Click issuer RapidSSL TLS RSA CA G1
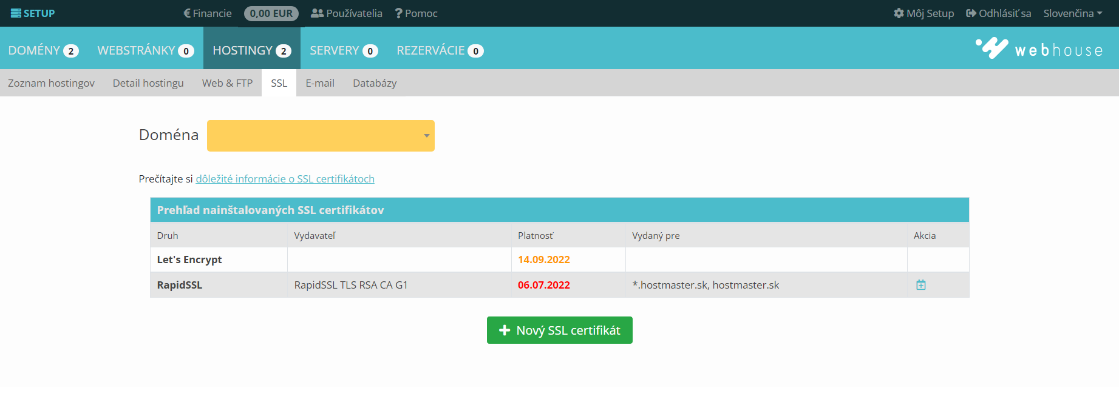 350,285
